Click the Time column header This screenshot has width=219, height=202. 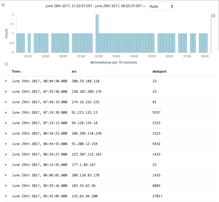pyautogui.click(x=16, y=72)
